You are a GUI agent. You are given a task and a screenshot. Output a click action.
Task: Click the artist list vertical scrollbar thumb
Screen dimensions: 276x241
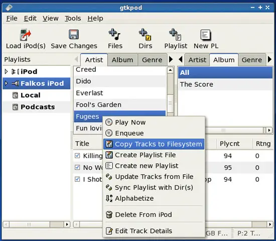(x=170, y=103)
